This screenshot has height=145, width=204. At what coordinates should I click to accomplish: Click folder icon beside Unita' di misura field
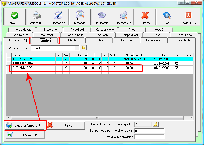[x=156, y=124]
